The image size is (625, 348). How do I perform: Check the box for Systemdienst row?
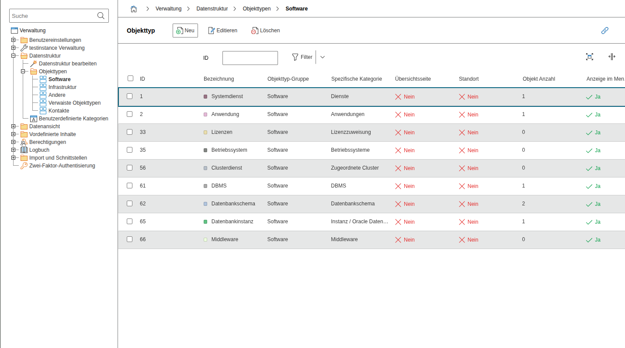[129, 96]
